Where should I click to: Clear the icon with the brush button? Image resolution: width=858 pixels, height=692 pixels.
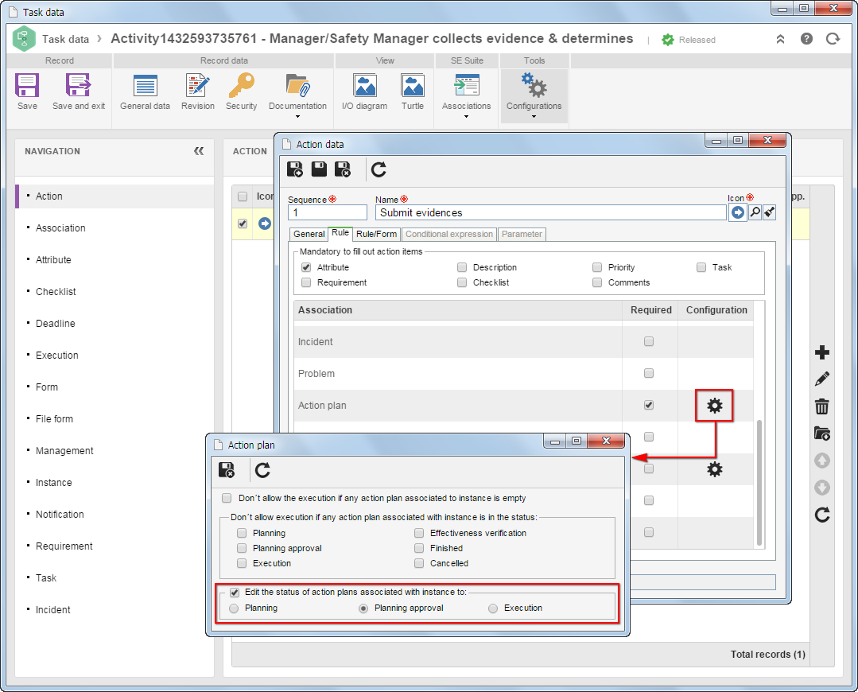pos(770,212)
